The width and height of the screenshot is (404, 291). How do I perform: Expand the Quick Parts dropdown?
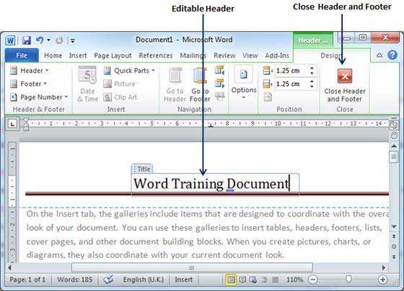(129, 71)
